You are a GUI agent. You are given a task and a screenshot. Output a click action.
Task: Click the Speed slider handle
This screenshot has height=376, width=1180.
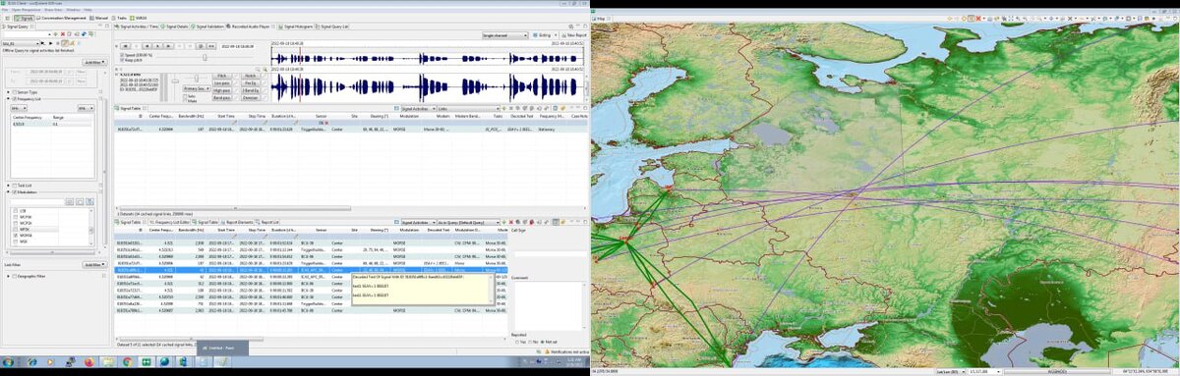205,57
